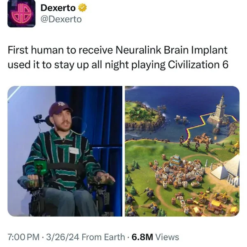The height and width of the screenshot is (247, 247).
Task: Click the From Earth location text
Action: pos(103,237)
